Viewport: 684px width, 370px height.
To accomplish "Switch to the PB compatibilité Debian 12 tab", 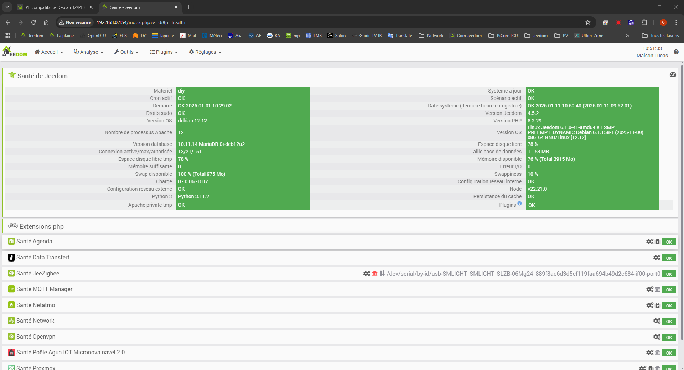I will 55,7.
